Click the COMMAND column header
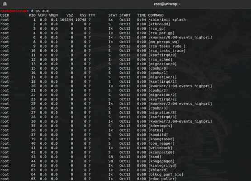251x181 pixels. 156,15
